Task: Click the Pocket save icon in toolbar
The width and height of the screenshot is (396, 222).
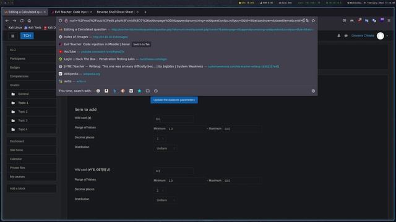Action: pyautogui.click(x=344, y=20)
